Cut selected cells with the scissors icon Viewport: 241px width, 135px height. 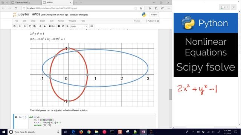[25, 26]
